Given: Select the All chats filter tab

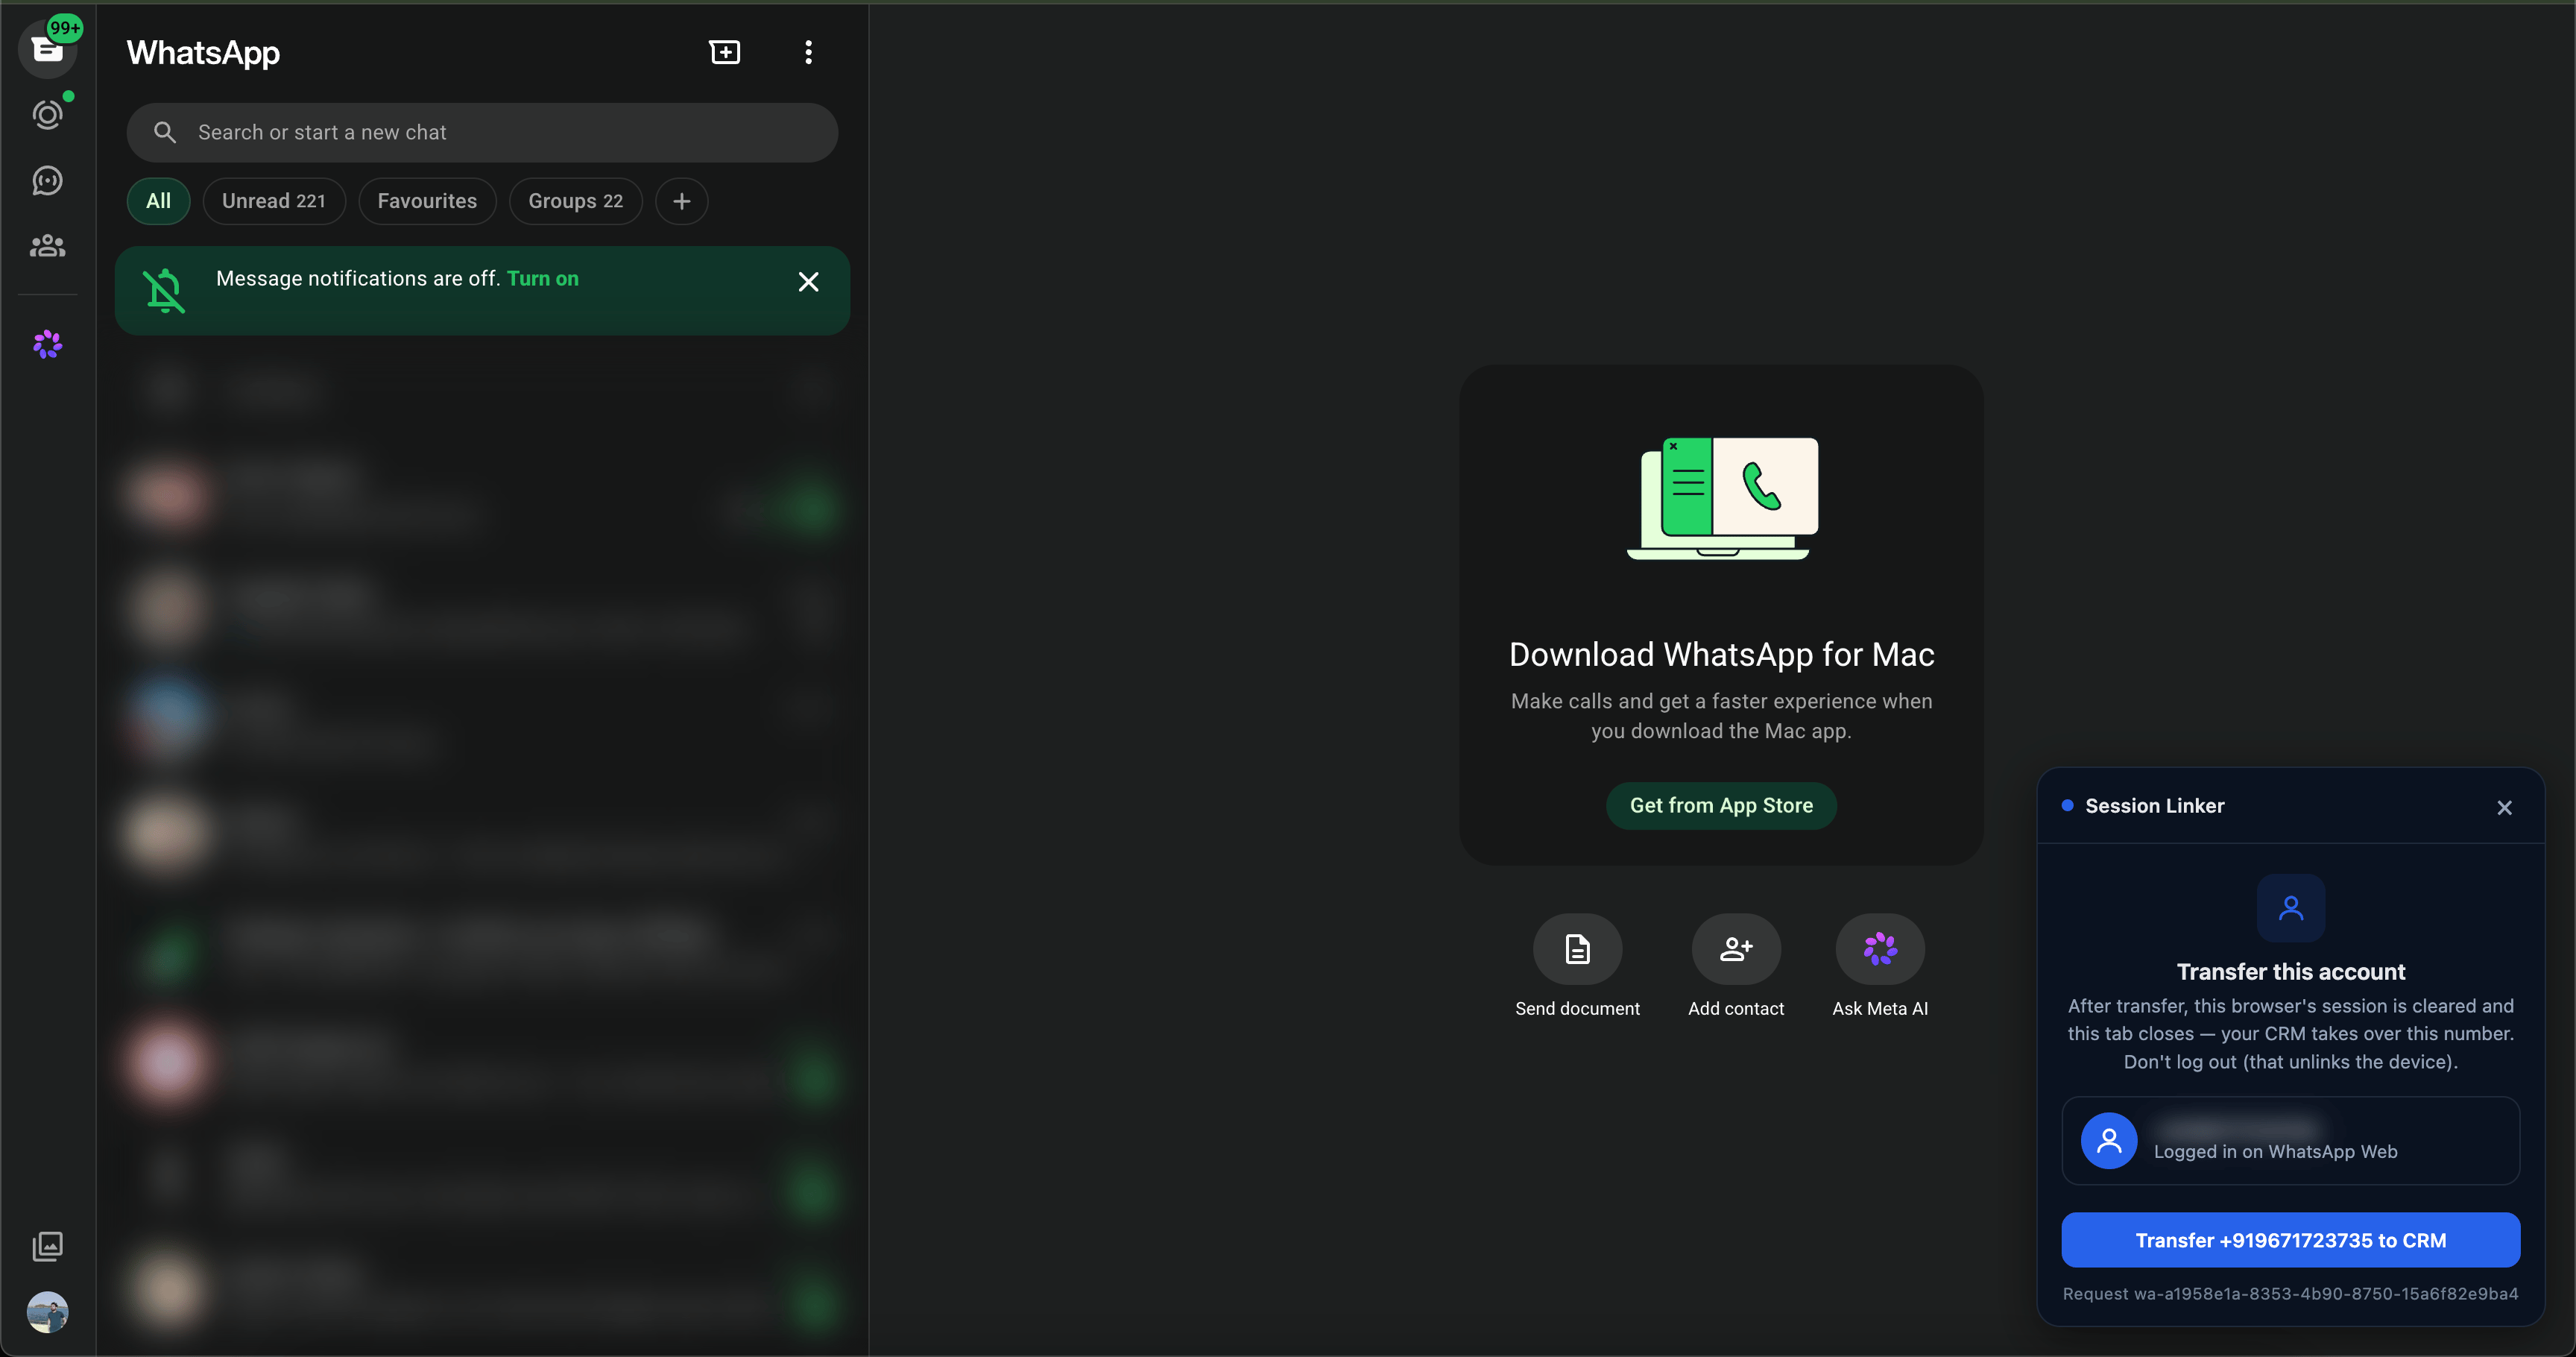Looking at the screenshot, I should tap(158, 201).
